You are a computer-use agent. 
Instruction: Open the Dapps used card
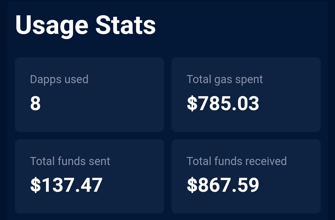[89, 95]
